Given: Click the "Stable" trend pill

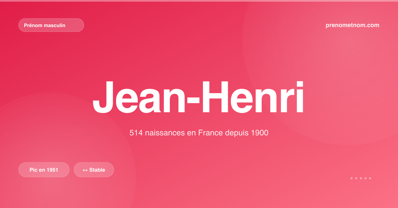Looking at the screenshot, I should (94, 170).
